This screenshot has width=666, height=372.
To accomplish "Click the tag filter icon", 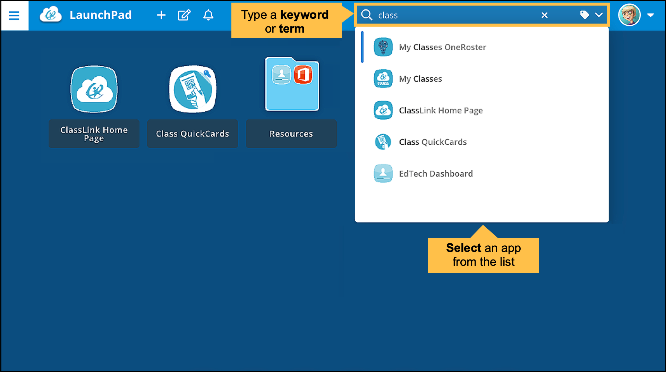I will (x=584, y=15).
